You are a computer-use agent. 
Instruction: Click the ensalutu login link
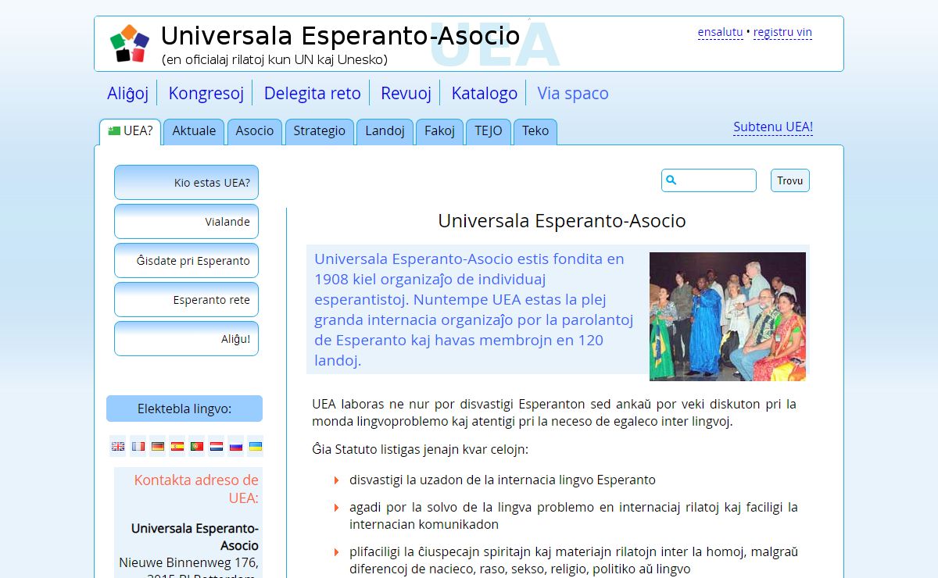coord(720,33)
